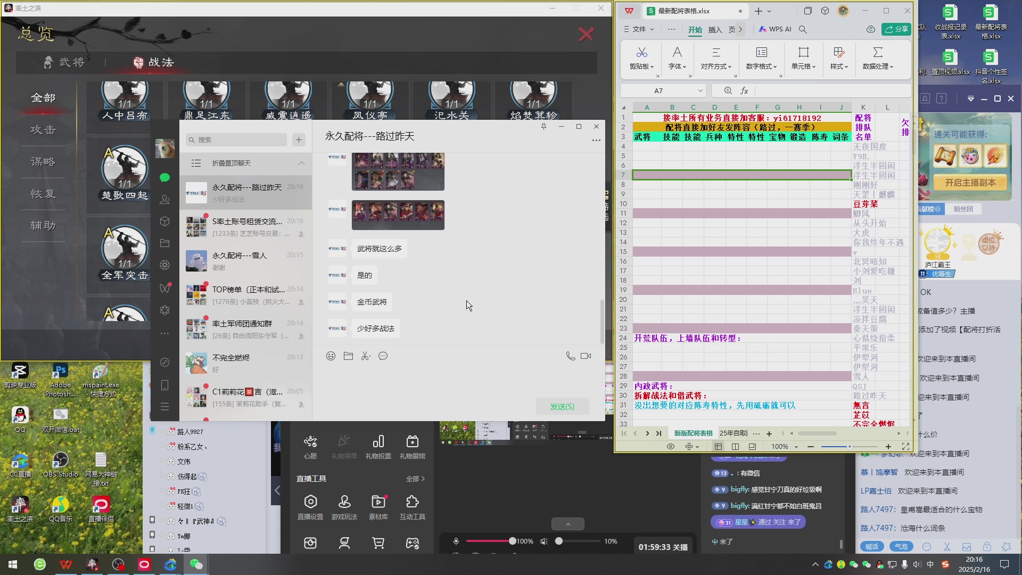The image size is (1022, 575).
Task: Open 心愿 wish tool in streaming panel
Action: point(310,446)
